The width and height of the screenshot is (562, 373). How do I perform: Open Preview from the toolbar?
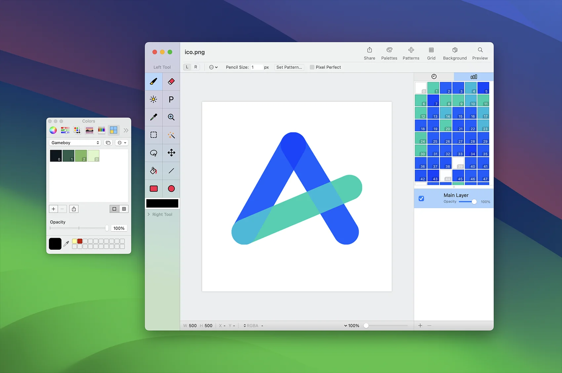click(x=480, y=54)
